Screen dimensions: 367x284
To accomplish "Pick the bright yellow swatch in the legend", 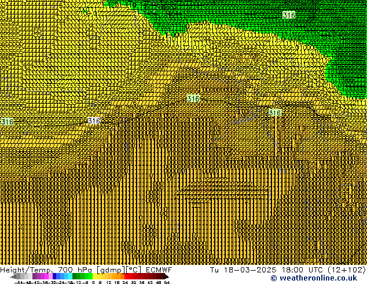I will tap(94, 276).
